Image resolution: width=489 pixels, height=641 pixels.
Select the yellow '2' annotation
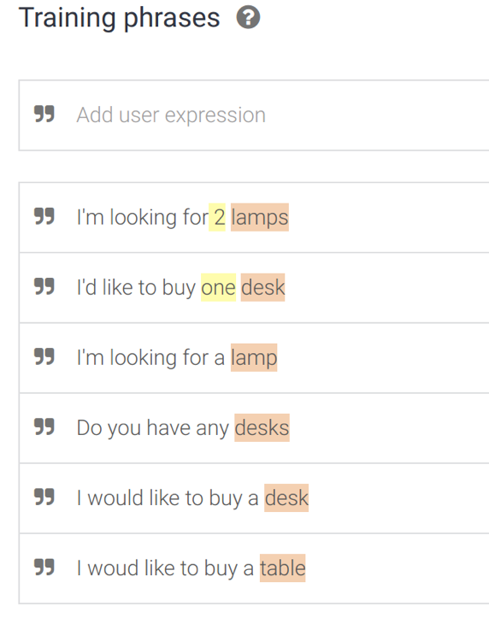point(217,217)
